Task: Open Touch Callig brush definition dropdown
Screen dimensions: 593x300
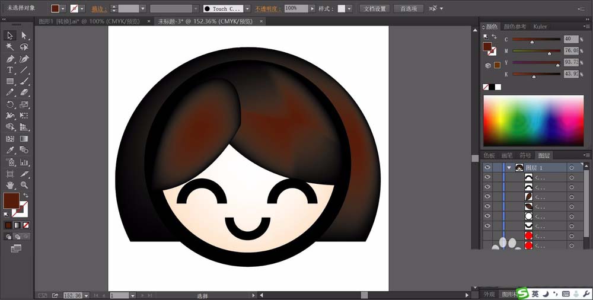Action: point(247,8)
